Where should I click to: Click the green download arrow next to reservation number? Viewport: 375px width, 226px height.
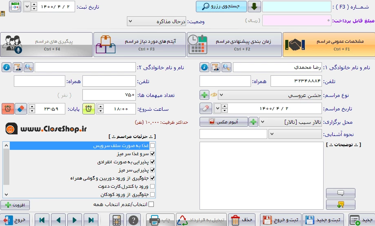254,7
